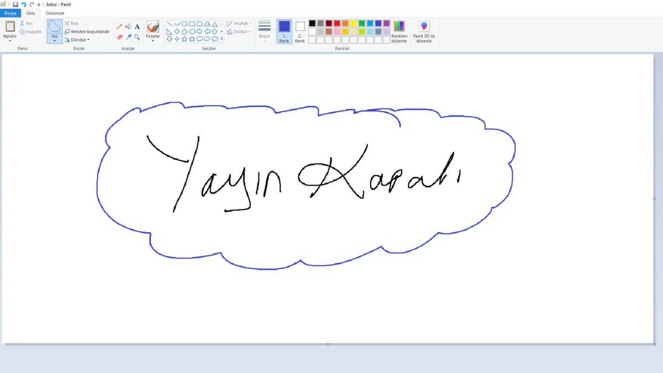Select the Fill with color bucket tool
The width and height of the screenshot is (663, 373).
(128, 27)
